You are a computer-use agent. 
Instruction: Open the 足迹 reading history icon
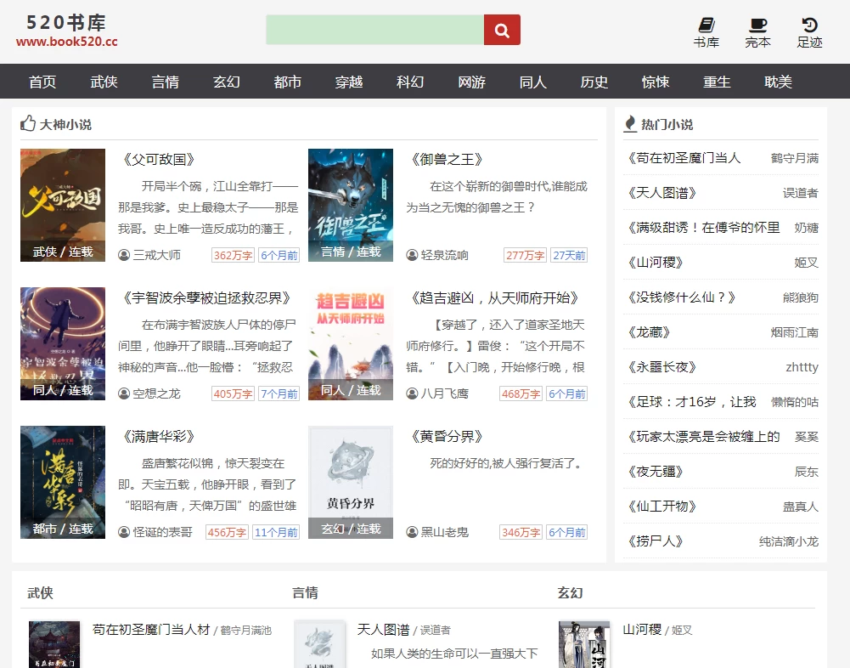click(809, 27)
